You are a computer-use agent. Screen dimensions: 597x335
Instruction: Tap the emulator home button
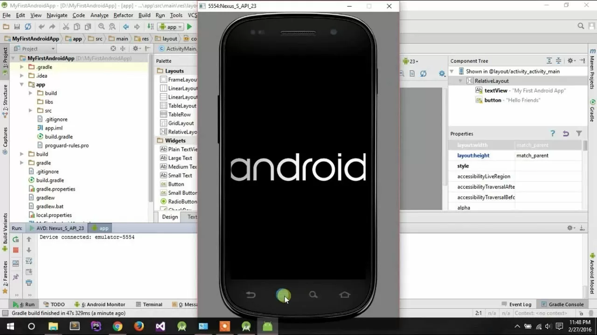point(345,295)
